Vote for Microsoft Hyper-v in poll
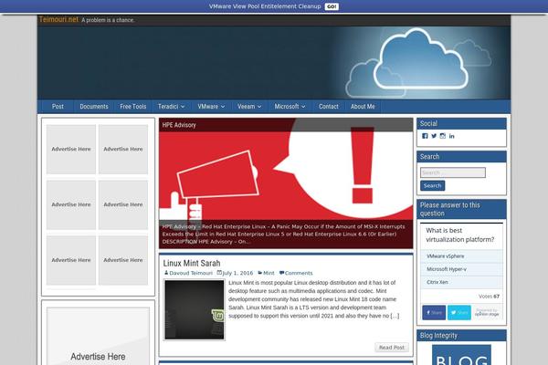The height and width of the screenshot is (365, 548). (461, 269)
